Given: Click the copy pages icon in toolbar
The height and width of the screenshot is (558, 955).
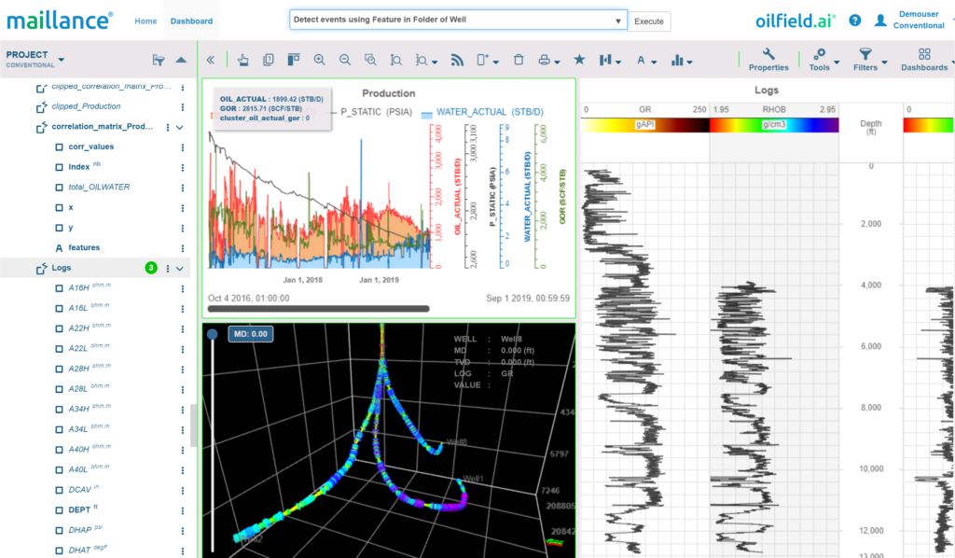Looking at the screenshot, I should 268,60.
